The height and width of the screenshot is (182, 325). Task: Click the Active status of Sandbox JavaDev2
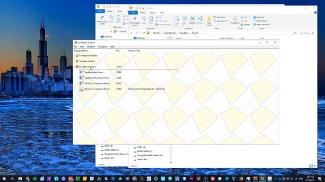[119, 67]
